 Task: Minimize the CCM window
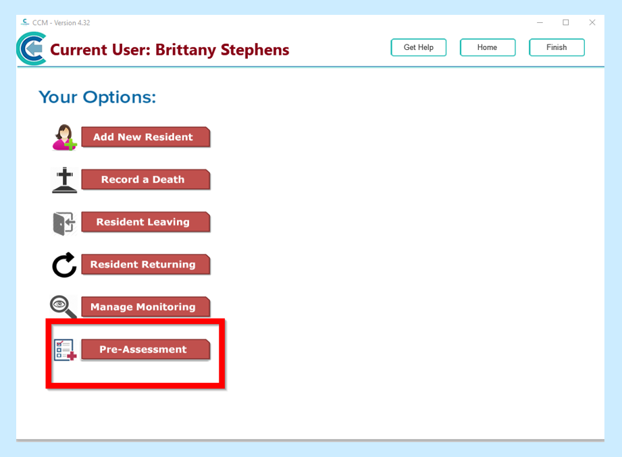539,22
